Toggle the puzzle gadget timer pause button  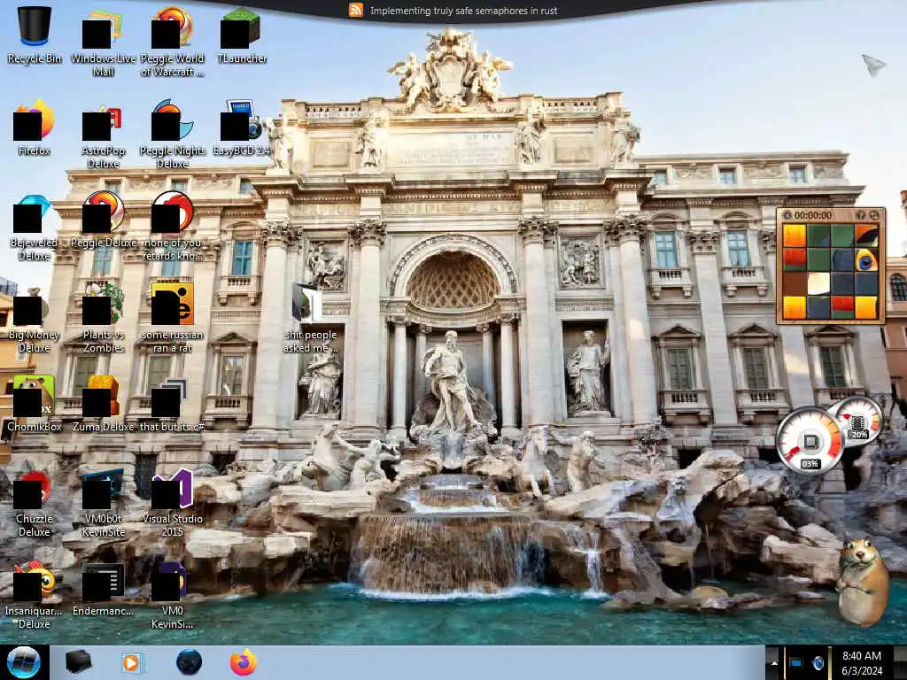coord(787,215)
